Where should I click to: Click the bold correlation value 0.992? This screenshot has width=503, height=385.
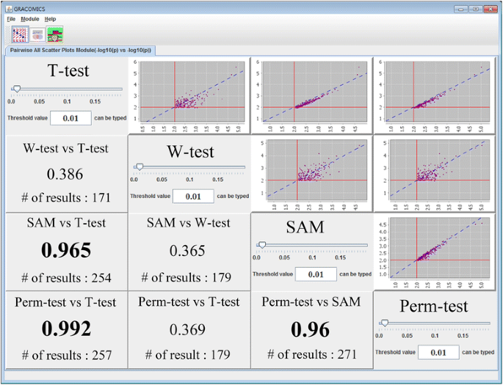pyautogui.click(x=66, y=329)
